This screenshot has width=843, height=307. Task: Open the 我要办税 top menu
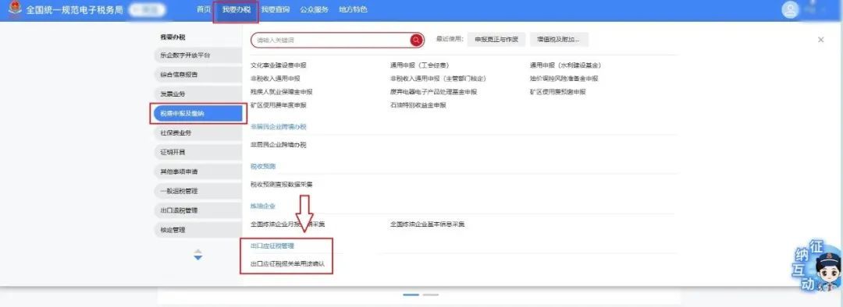[x=236, y=9]
